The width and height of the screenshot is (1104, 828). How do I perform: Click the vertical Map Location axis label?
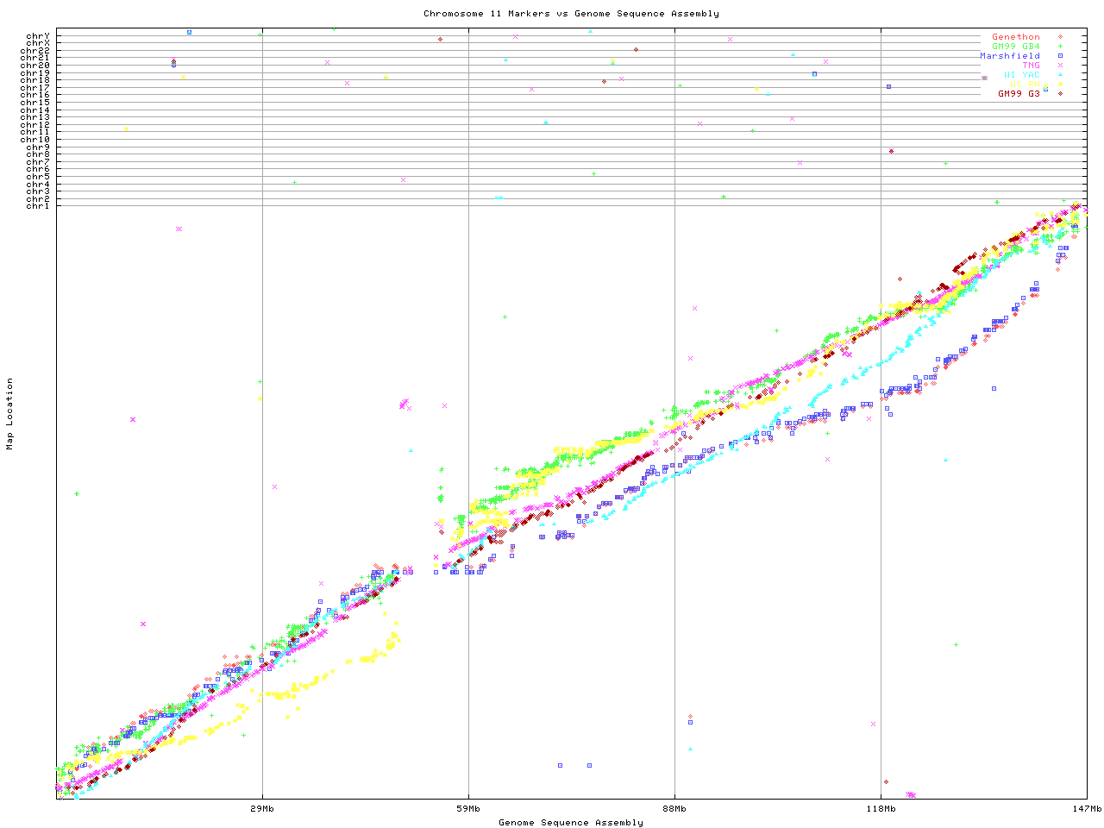click(x=10, y=414)
